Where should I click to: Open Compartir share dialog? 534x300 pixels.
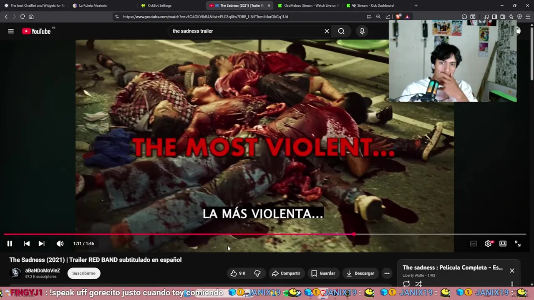(x=286, y=273)
